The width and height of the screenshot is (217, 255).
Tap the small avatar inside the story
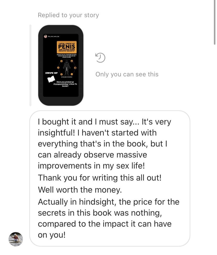(46, 36)
